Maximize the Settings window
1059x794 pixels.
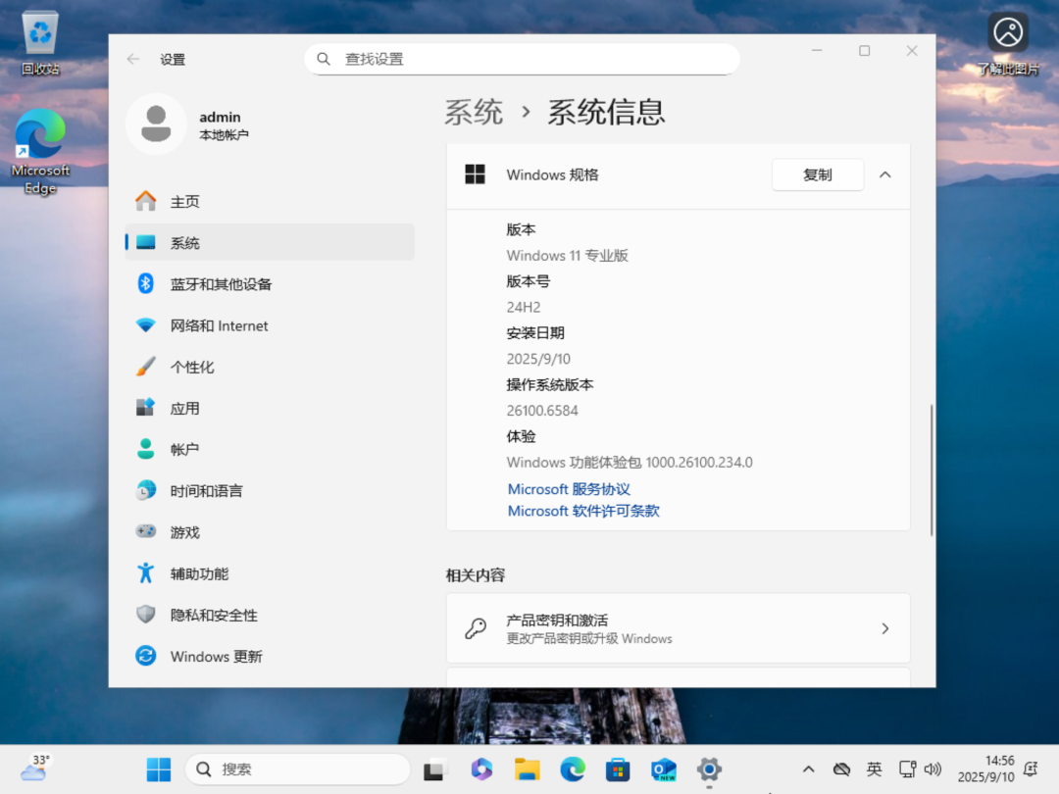coord(864,51)
